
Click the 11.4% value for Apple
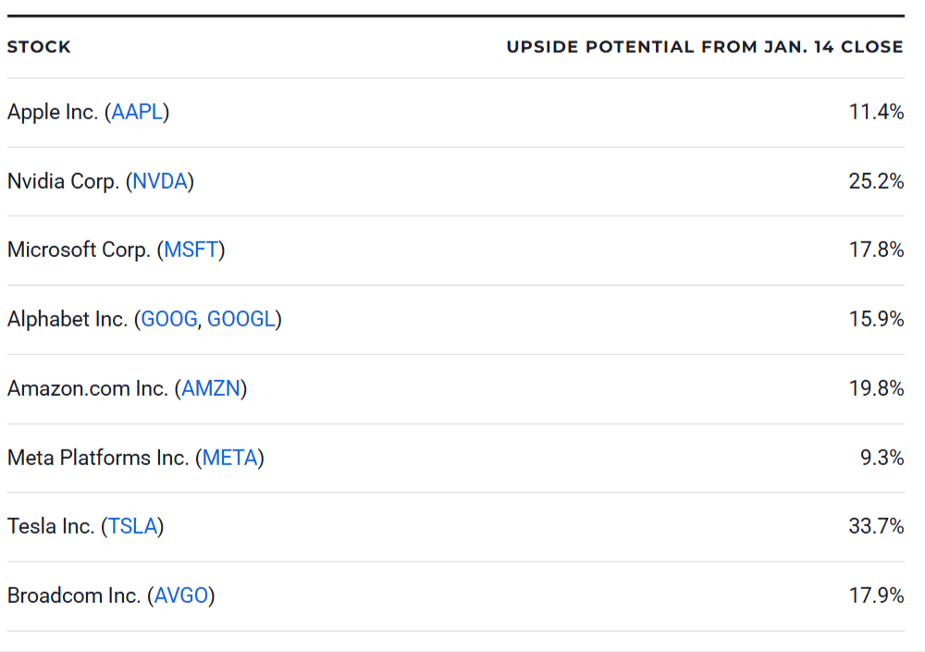click(x=876, y=113)
